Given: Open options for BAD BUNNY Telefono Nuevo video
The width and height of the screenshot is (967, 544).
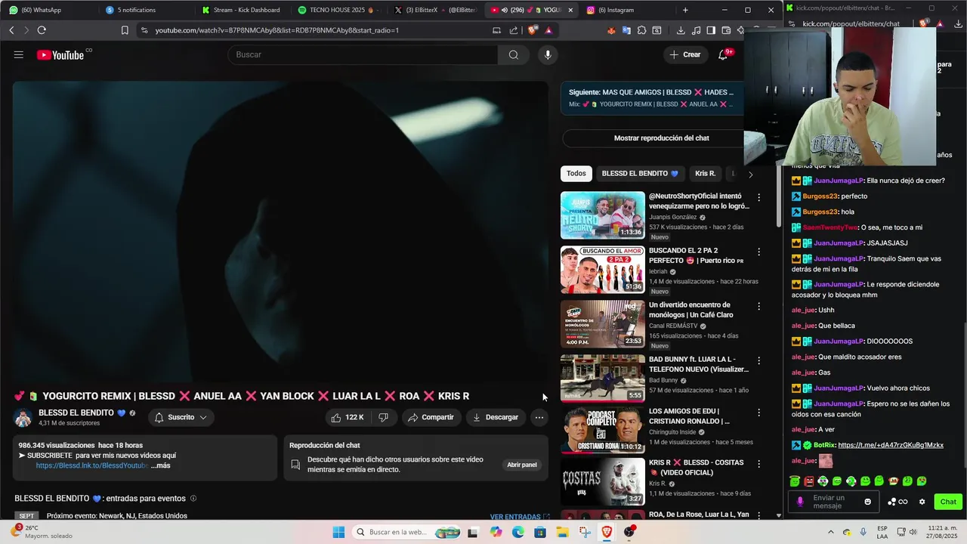Looking at the screenshot, I should tap(759, 360).
